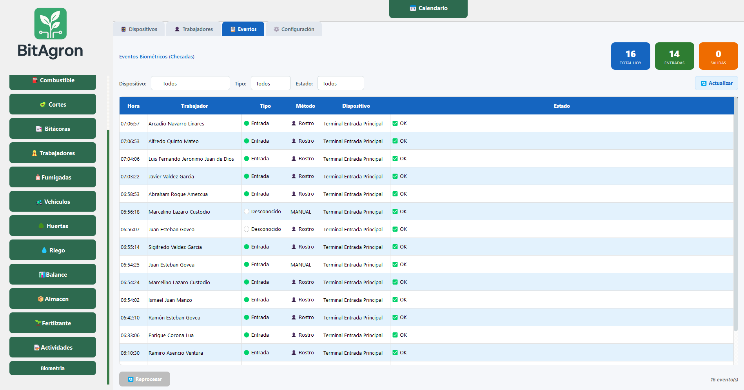
Task: Click the tree icon beside Huertas
Action: [41, 226]
